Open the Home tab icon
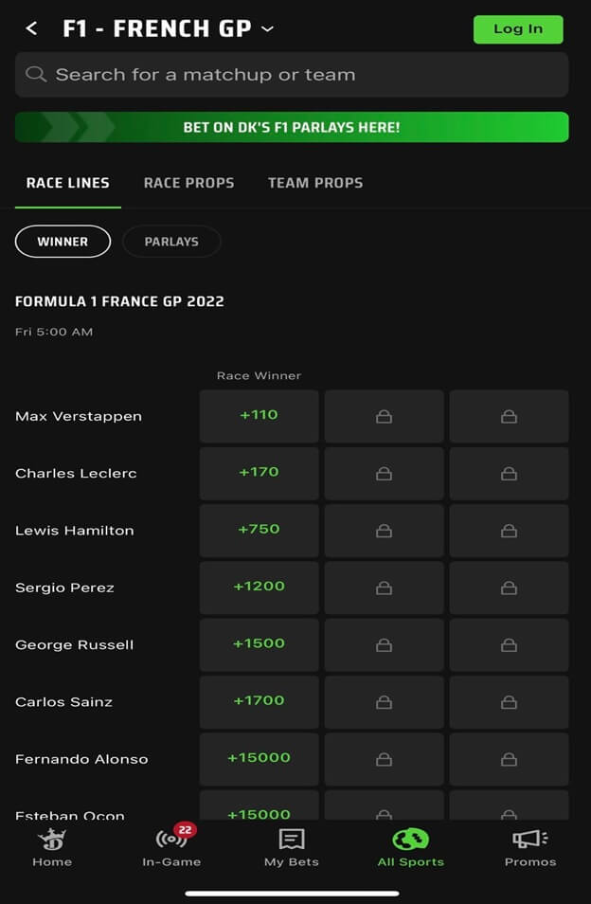This screenshot has height=904, width=591. (x=52, y=840)
